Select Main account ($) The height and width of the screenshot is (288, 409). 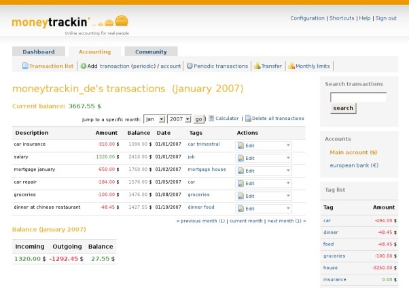tap(353, 152)
